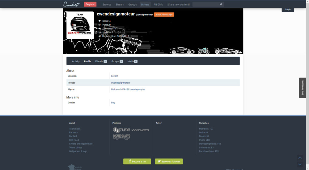Open the Media tab
The width and height of the screenshot is (309, 170).
[132, 61]
